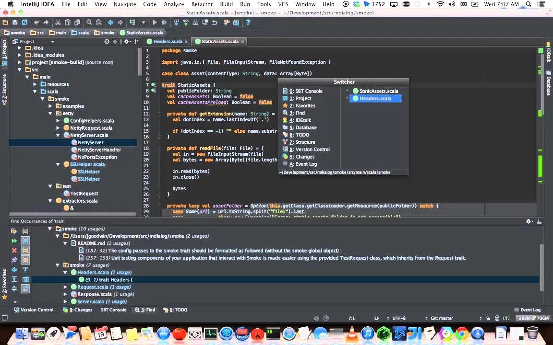Click the Replace toolbar icon
Viewport: 553px width, 345px height.
(x=99, y=23)
